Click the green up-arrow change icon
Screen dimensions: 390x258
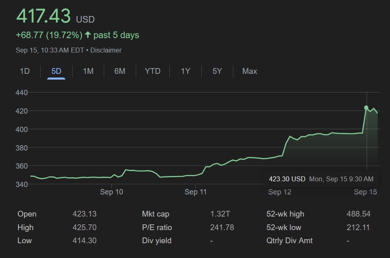pos(88,35)
